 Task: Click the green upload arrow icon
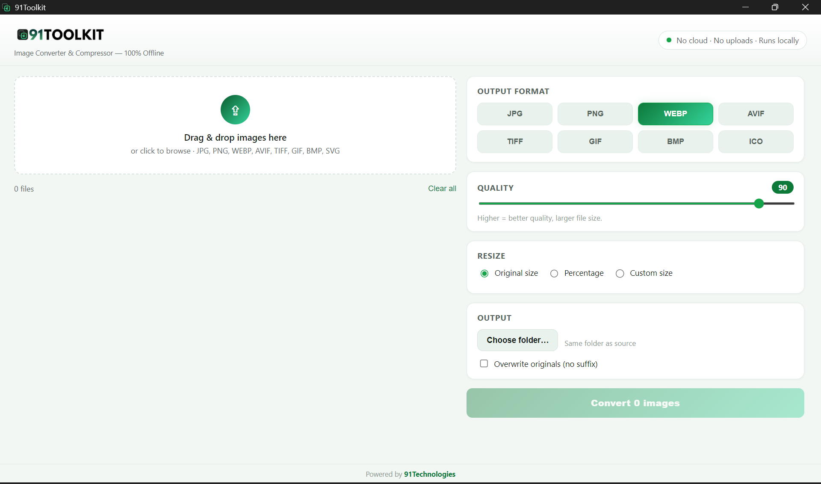(x=235, y=110)
